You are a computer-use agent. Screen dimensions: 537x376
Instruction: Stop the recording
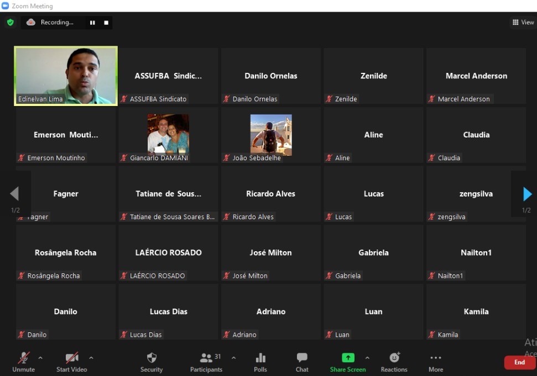pos(106,23)
